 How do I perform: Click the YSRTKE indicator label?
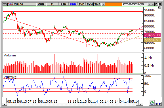[10, 77]
